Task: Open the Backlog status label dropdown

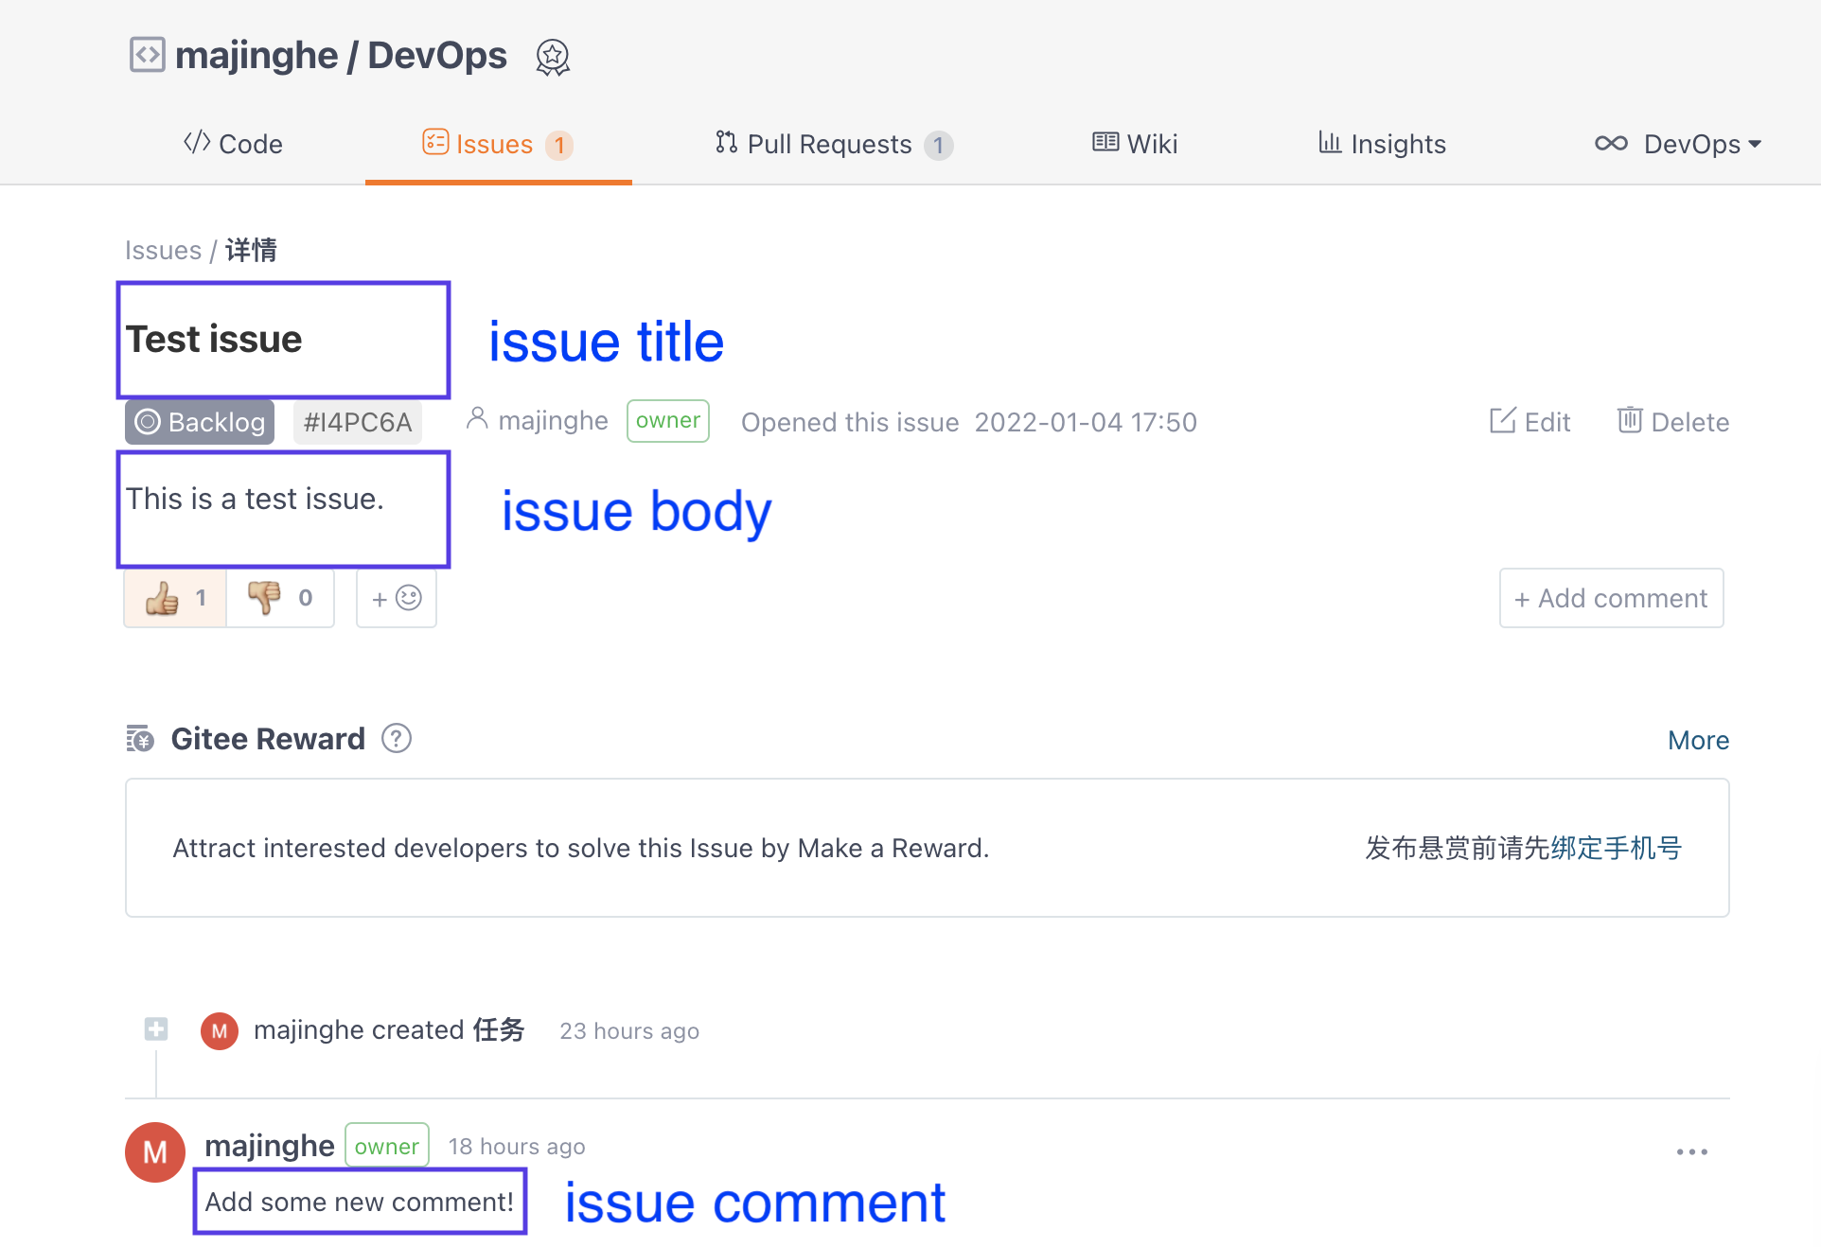Action: 200,422
